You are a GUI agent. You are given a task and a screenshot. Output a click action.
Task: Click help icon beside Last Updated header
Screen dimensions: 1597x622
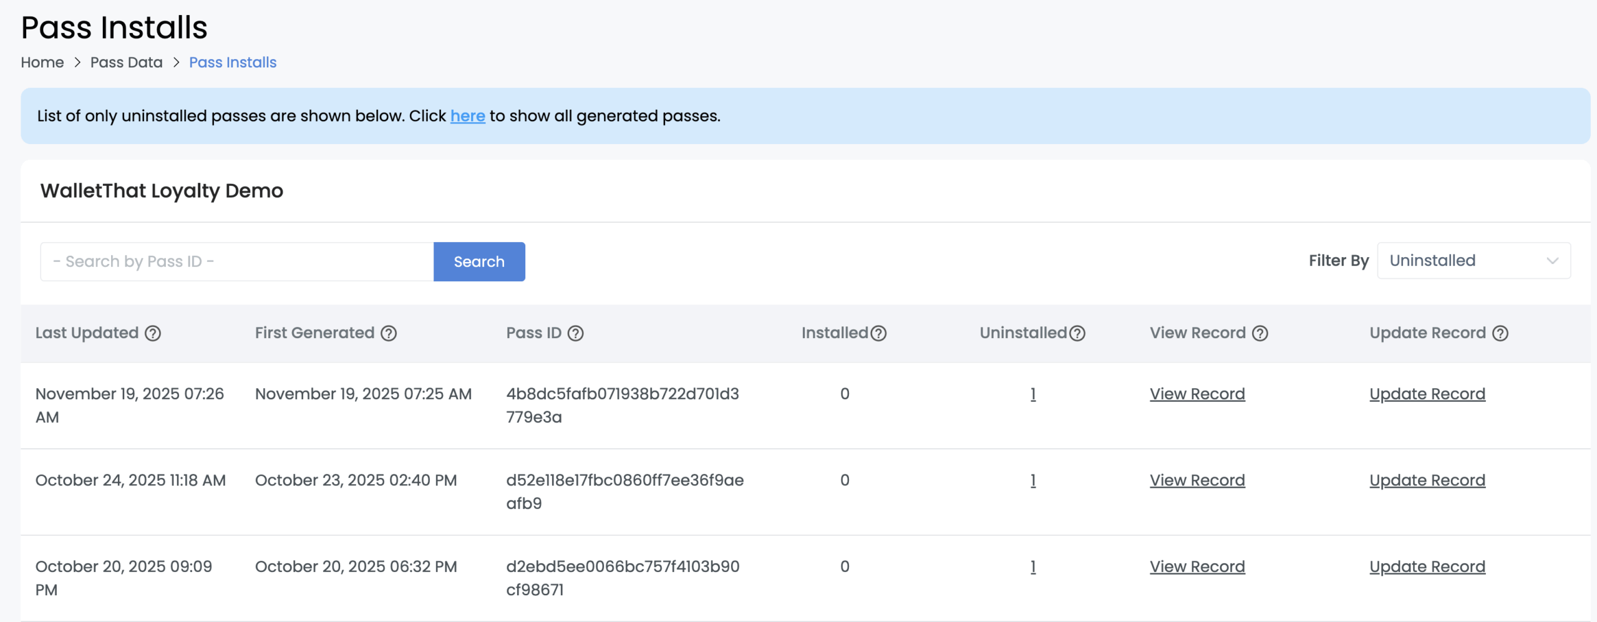coord(153,333)
